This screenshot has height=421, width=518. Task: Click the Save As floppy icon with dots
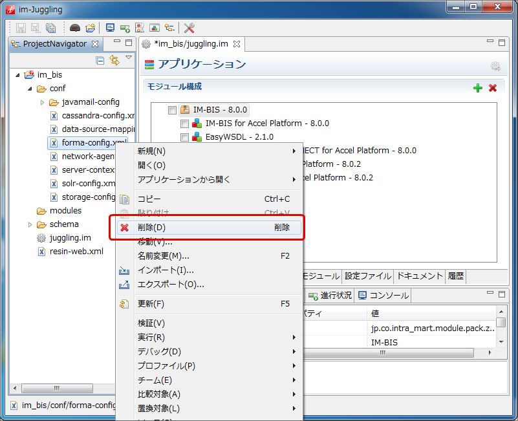[x=36, y=28]
